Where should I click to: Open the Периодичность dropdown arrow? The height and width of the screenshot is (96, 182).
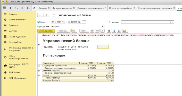103,27
